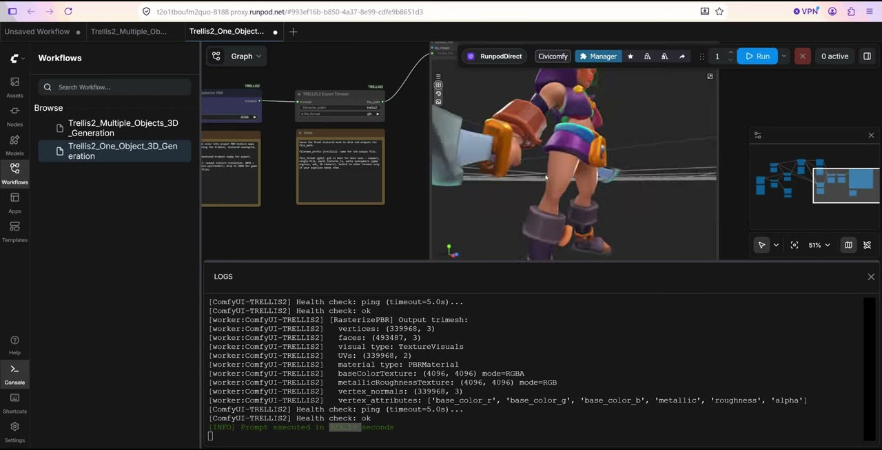
Task: Click the Civicomfy button
Action: [x=553, y=56]
